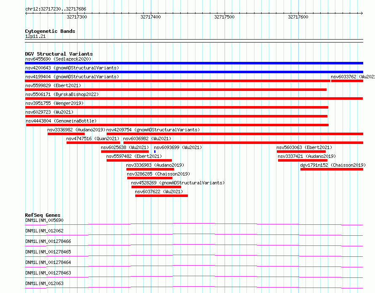This screenshot has height=293, width=375.
Task: Click nsv6093699 (Wu2021) label
Action: (x=178, y=147)
